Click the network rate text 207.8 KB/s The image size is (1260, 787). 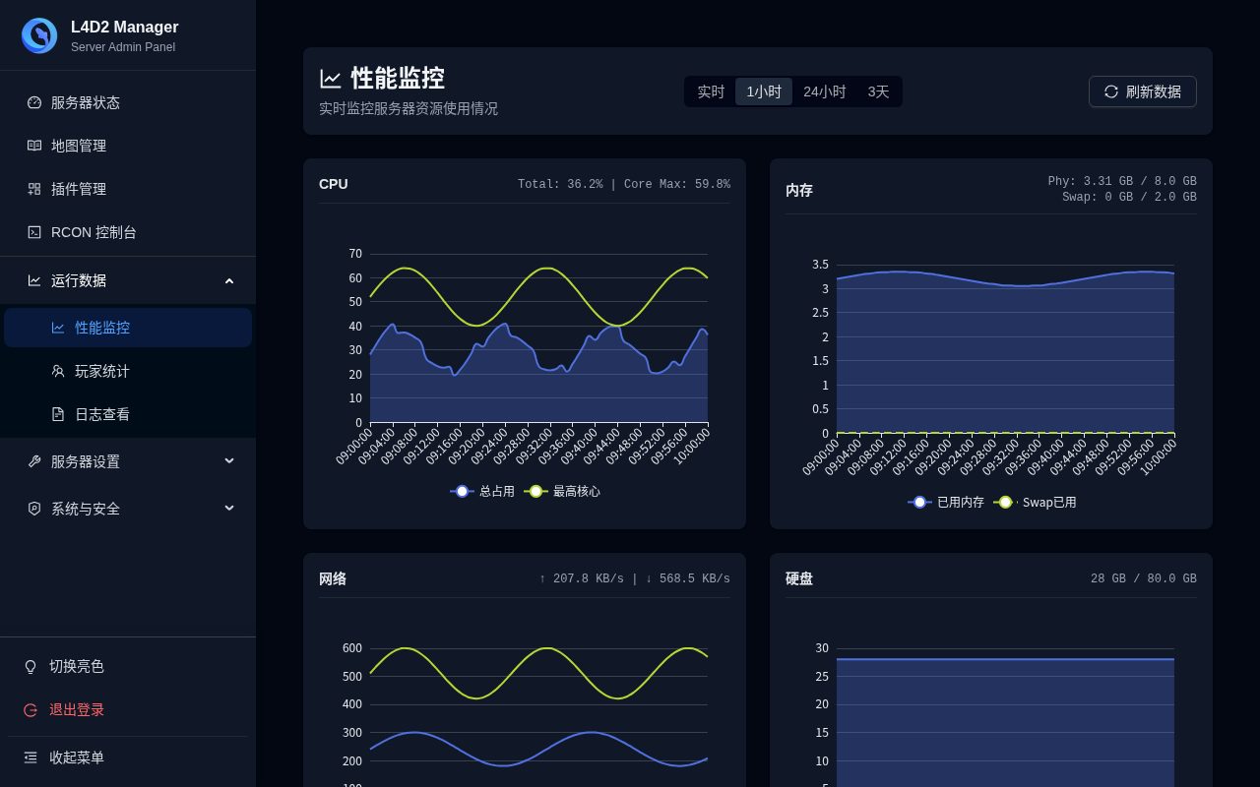pos(635,578)
